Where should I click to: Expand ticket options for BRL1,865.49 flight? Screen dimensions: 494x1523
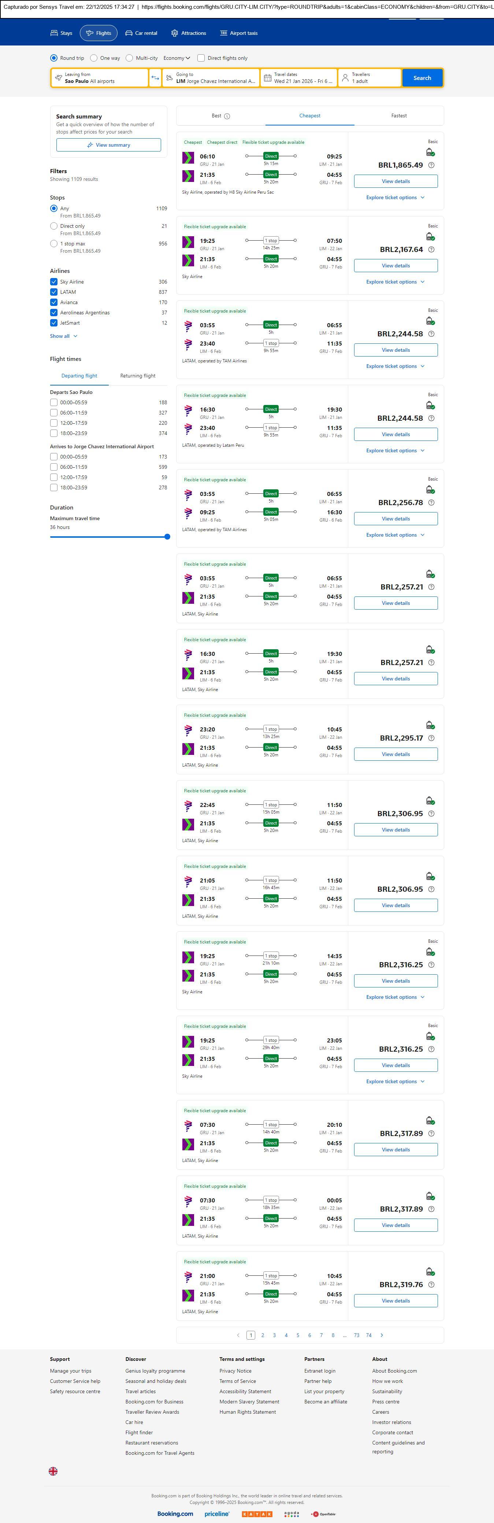pos(395,197)
